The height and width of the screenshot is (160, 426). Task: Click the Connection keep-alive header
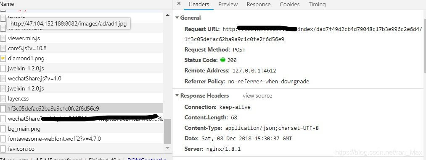[x=217, y=107]
